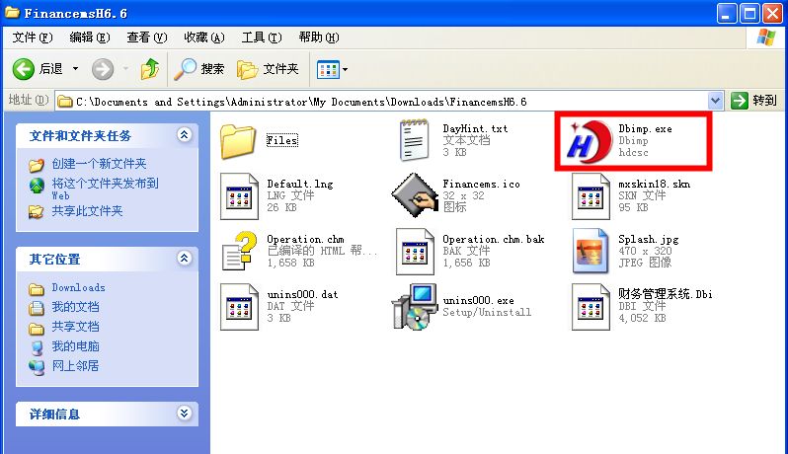Open the 编辑(E) menu

(90, 38)
